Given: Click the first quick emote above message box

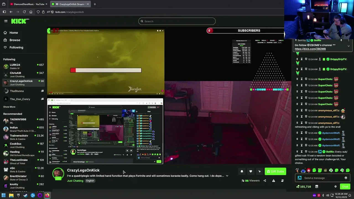Looking at the screenshot, I should (x=297, y=171).
